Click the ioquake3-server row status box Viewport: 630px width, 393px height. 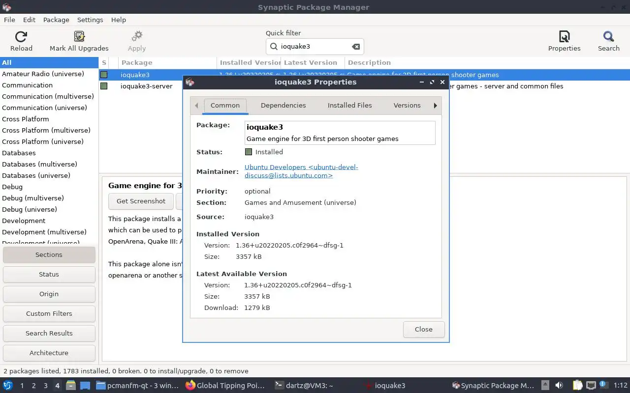coord(104,86)
